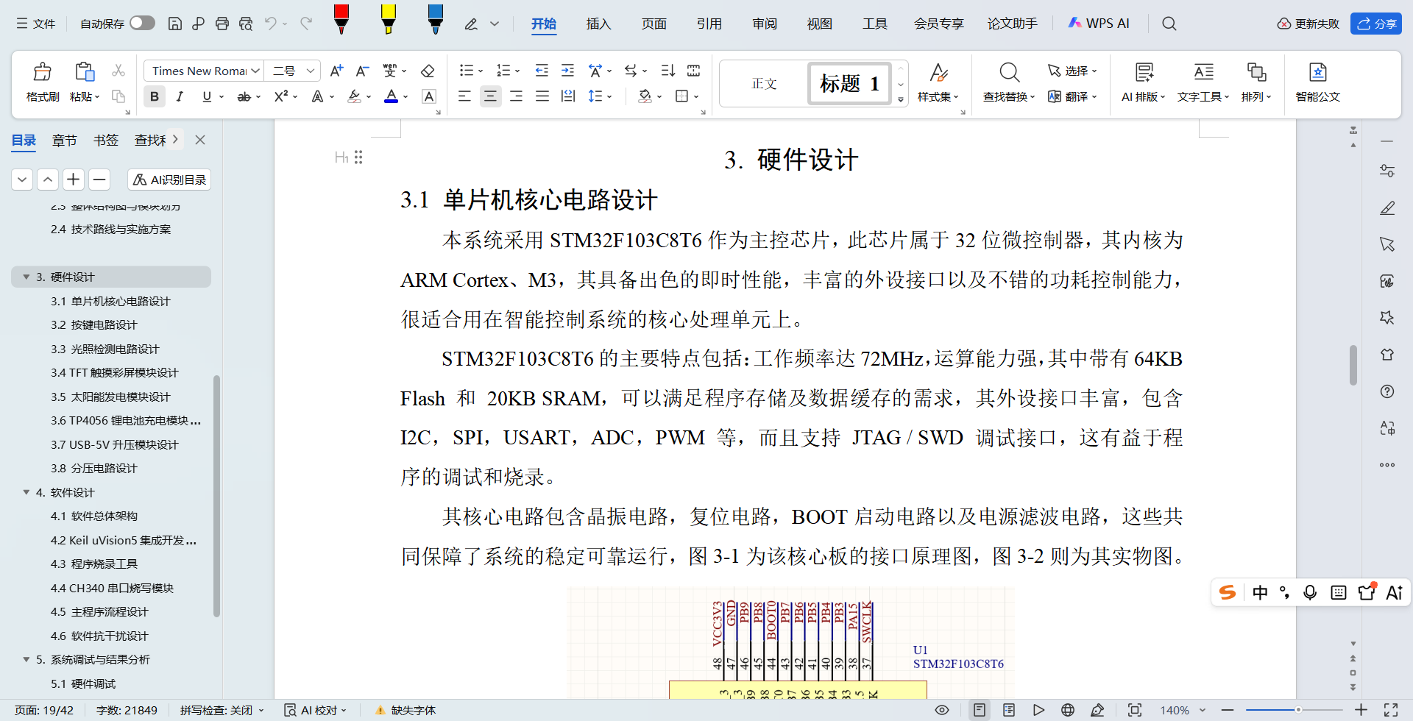Toggle strikethrough formatting
The height and width of the screenshot is (721, 1413).
(244, 96)
